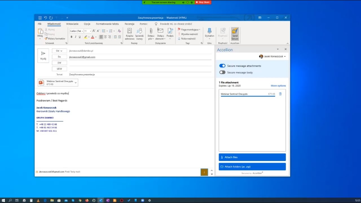Open the Windows Start menu

tap(3, 200)
